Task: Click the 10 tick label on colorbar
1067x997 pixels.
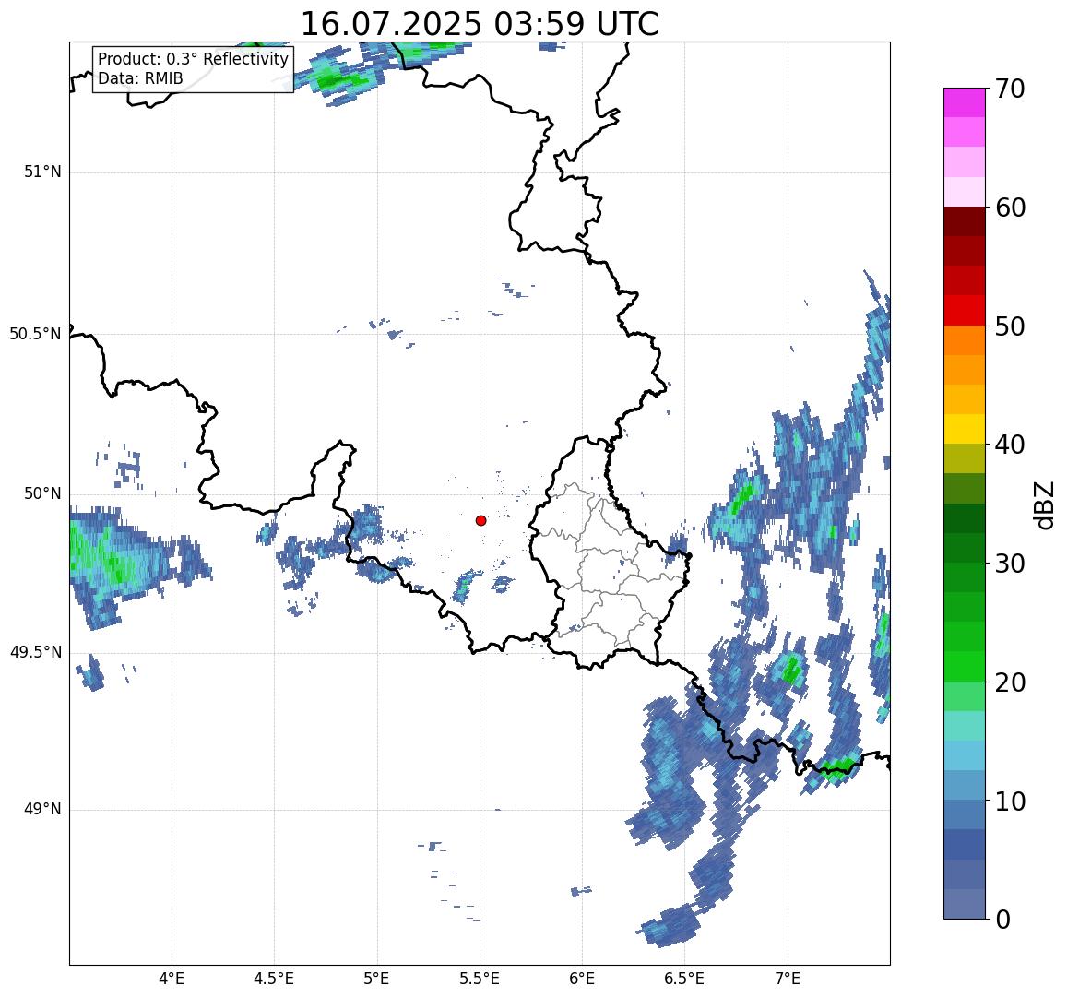Action: click(x=1010, y=801)
